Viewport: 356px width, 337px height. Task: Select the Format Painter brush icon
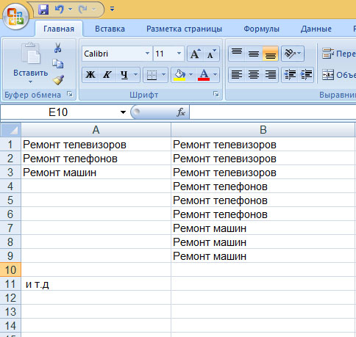click(58, 80)
